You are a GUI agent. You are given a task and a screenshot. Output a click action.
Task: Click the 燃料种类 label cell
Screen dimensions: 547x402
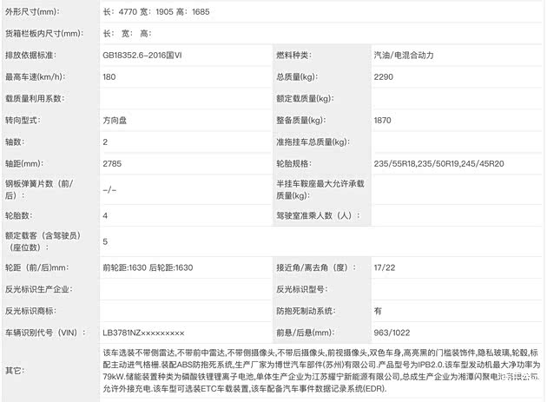tap(296, 55)
